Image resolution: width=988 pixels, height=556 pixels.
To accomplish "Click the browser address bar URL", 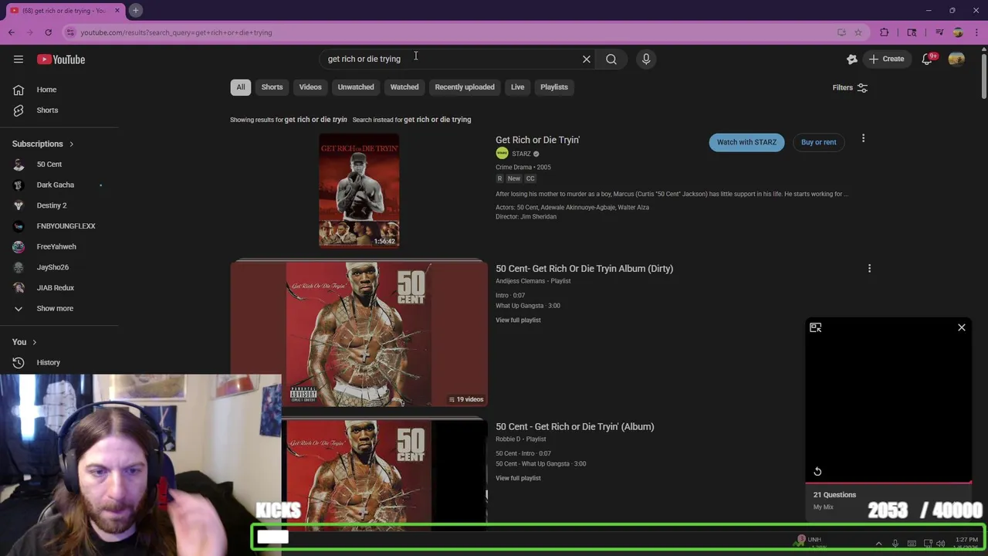I will click(x=176, y=32).
